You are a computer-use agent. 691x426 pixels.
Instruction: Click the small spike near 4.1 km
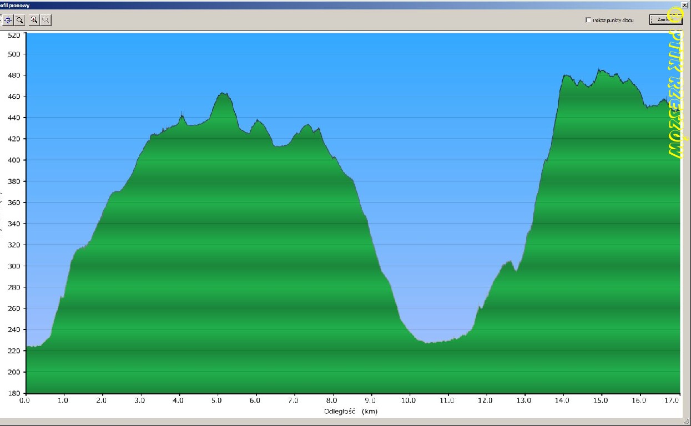click(x=181, y=114)
